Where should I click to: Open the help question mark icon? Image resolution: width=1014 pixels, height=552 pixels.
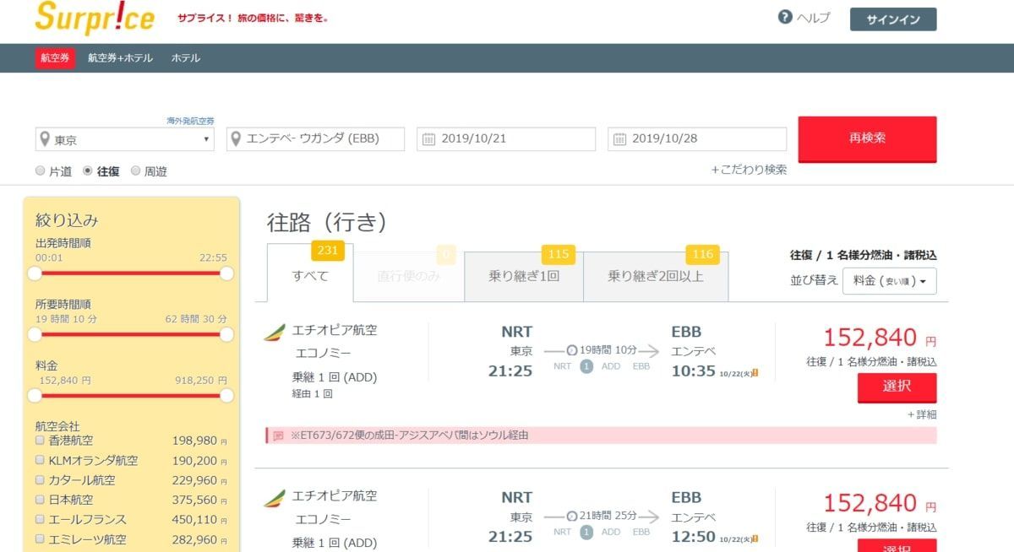tap(783, 16)
